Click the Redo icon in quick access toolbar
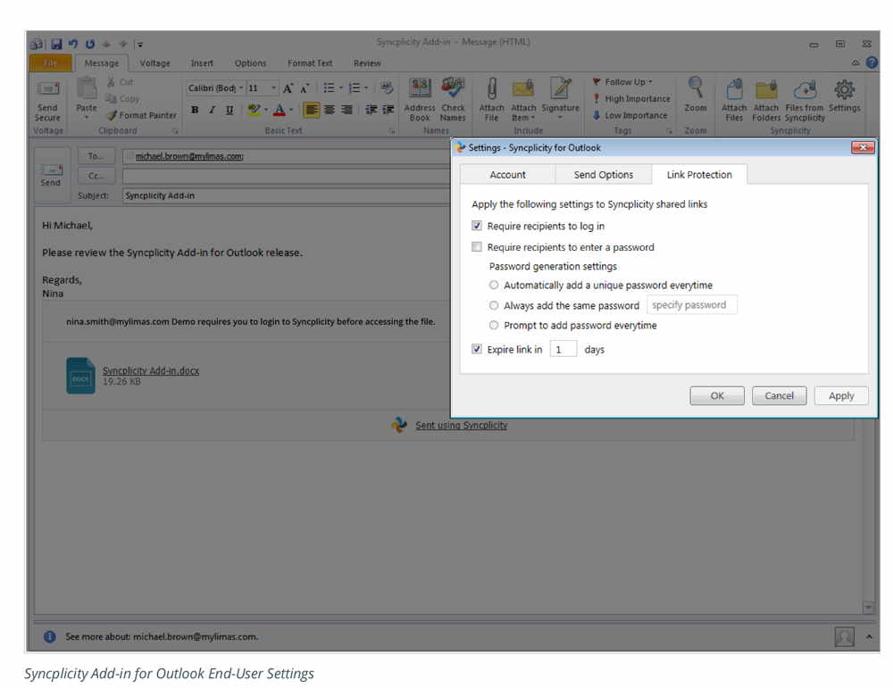This screenshot has height=688, width=893. (x=90, y=44)
